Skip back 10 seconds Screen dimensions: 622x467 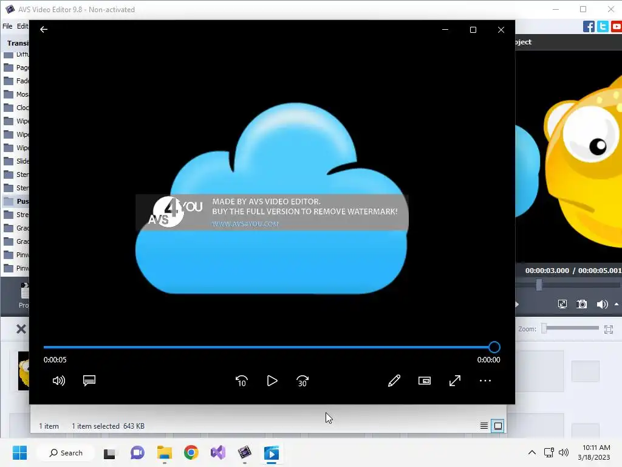pos(242,381)
